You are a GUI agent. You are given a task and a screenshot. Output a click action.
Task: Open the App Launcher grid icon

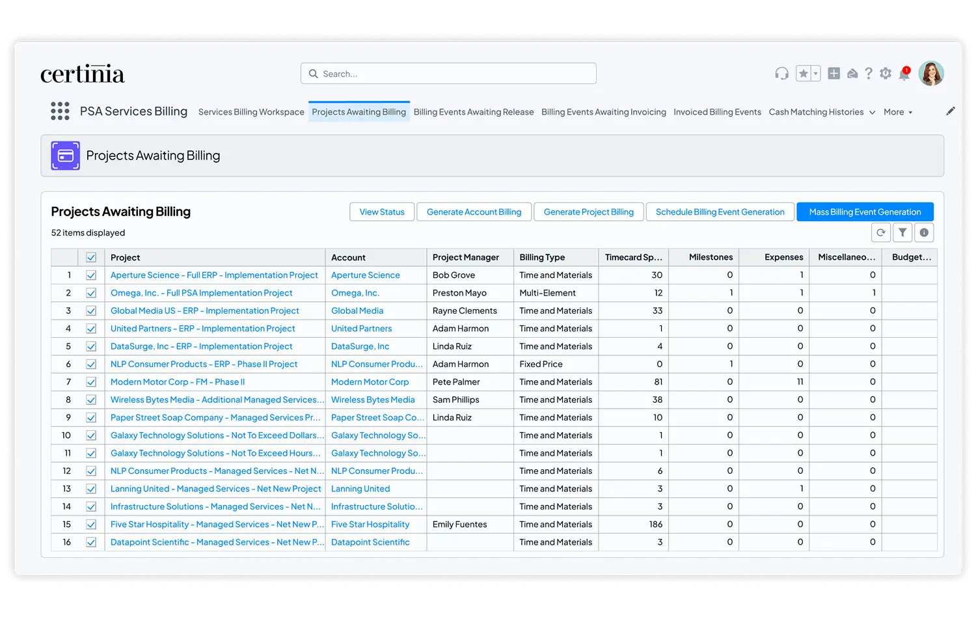tap(60, 111)
